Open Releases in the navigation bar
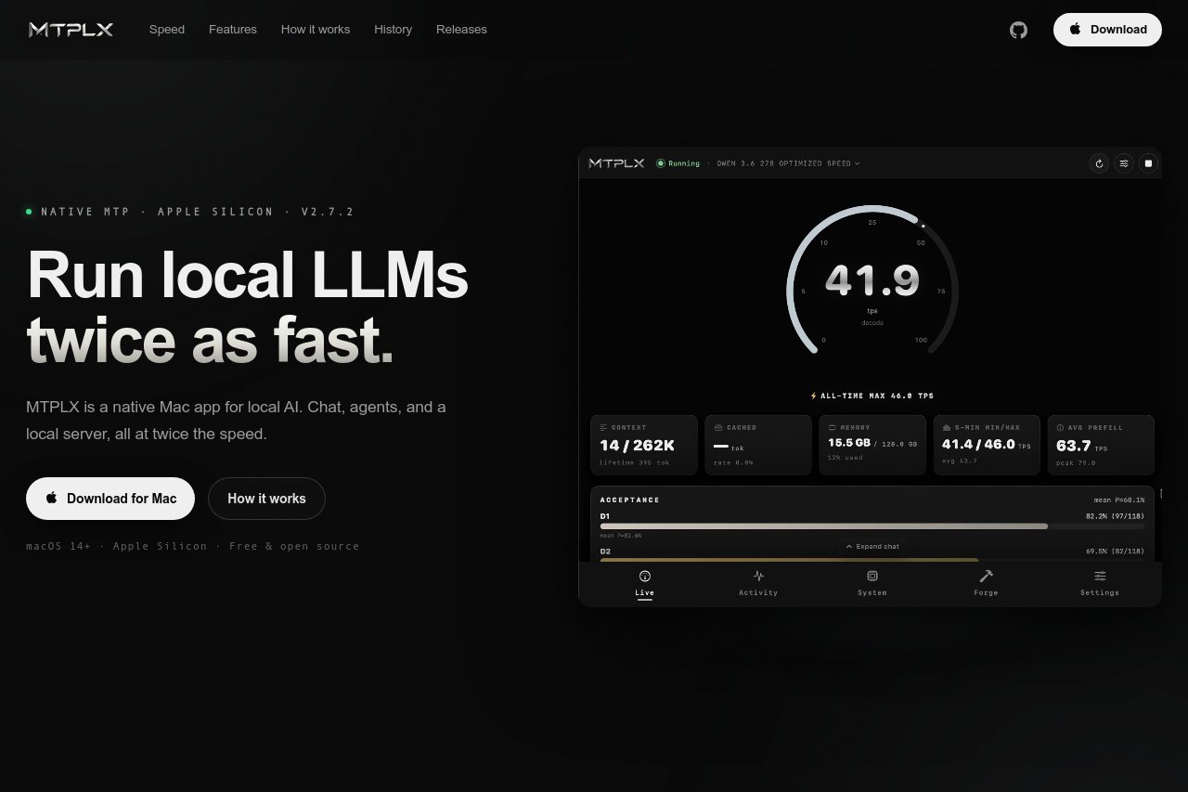Image resolution: width=1188 pixels, height=792 pixels. tap(461, 30)
